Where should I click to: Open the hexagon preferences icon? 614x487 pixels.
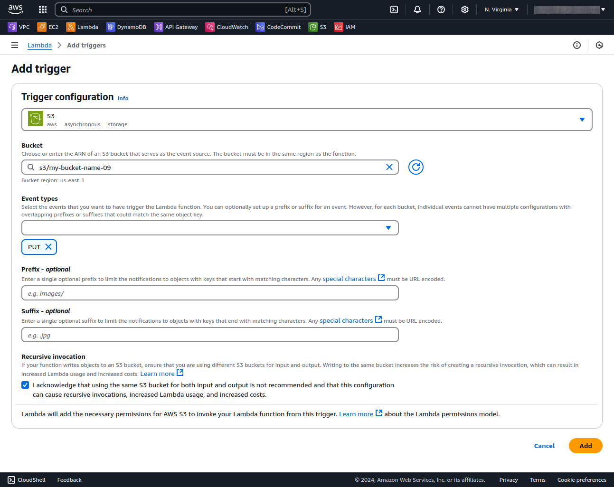[x=599, y=45]
